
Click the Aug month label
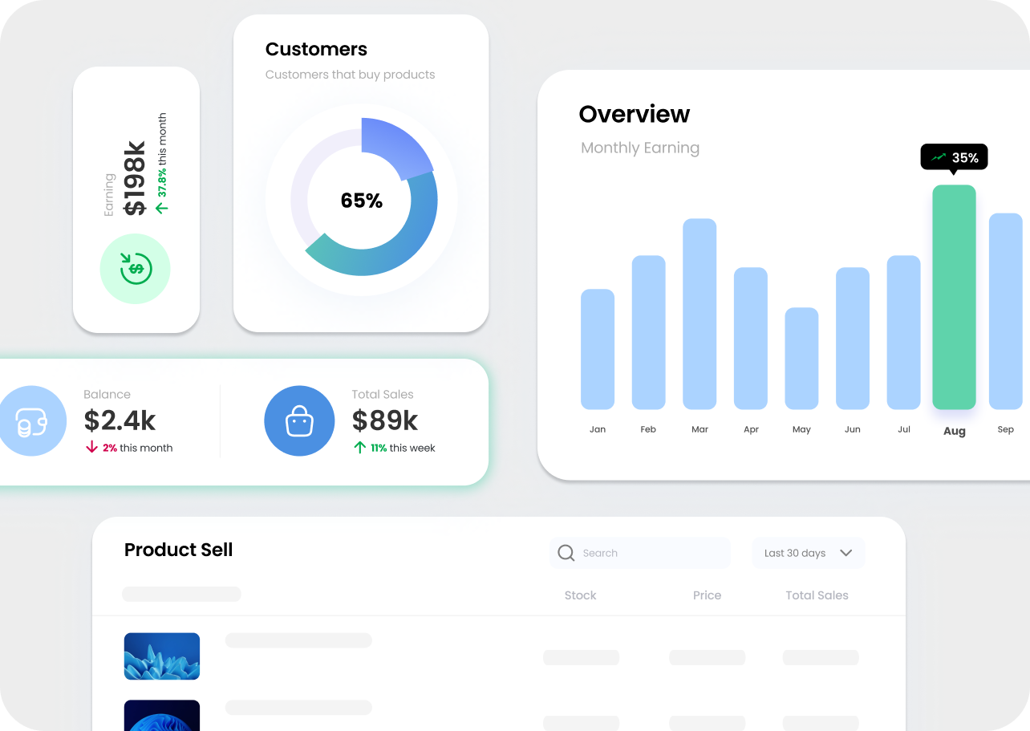coord(954,431)
